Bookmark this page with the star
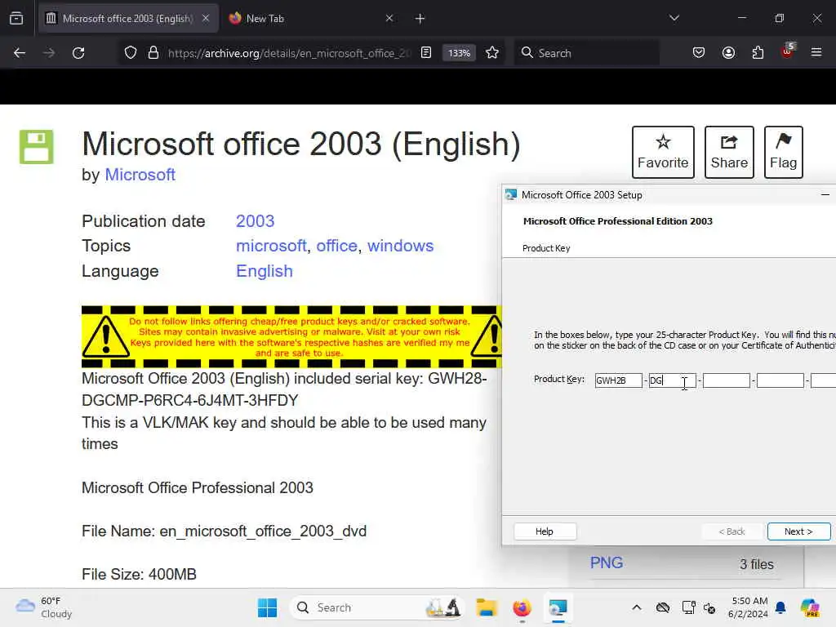 [492, 53]
